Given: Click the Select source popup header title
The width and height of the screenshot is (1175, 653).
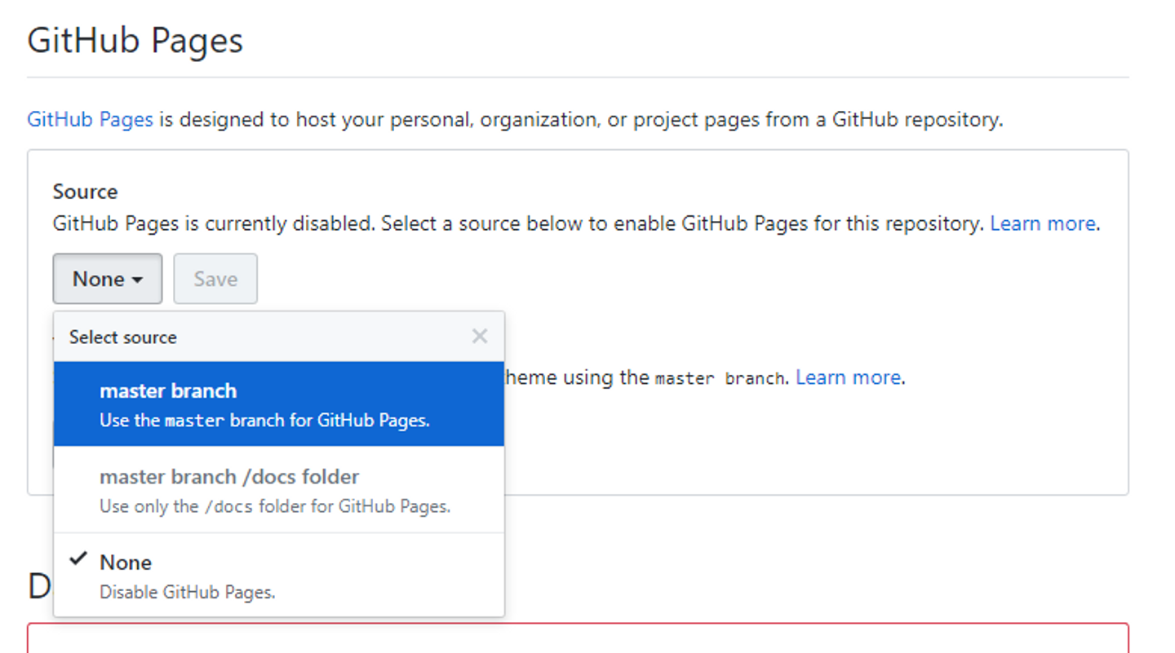Looking at the screenshot, I should pos(122,338).
